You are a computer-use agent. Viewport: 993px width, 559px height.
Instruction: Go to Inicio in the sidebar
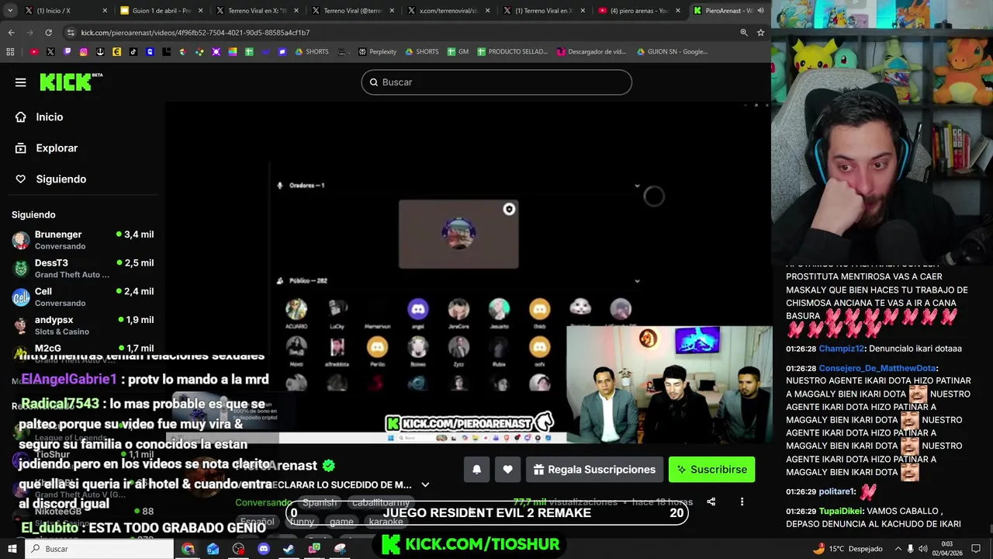[x=49, y=116]
